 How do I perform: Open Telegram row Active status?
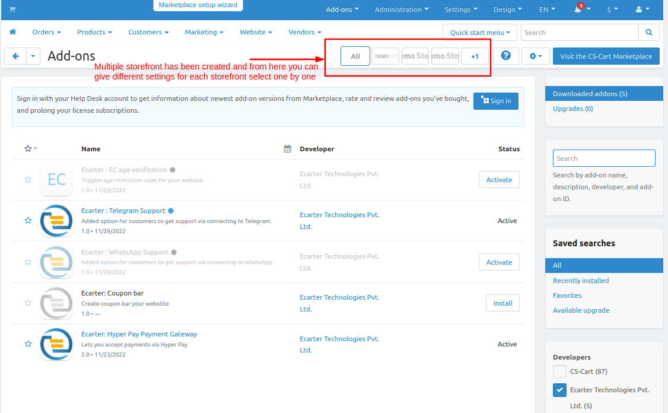coord(507,221)
